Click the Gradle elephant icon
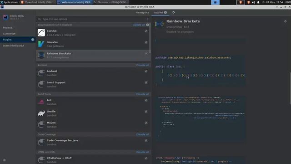This screenshot has width=291, height=164. (x=41, y=113)
